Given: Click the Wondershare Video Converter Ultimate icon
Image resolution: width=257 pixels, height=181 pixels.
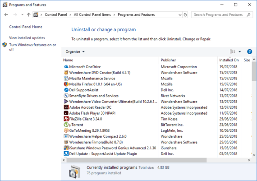Looking at the screenshot, I should (66, 102).
